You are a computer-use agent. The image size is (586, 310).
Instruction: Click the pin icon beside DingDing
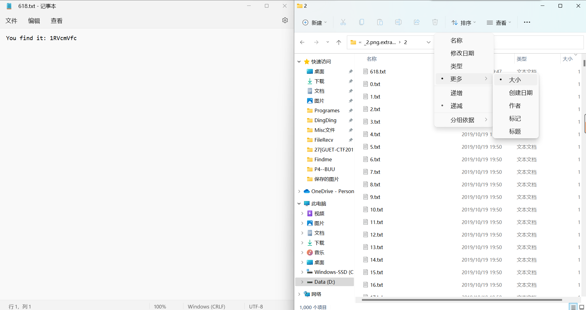pos(351,120)
